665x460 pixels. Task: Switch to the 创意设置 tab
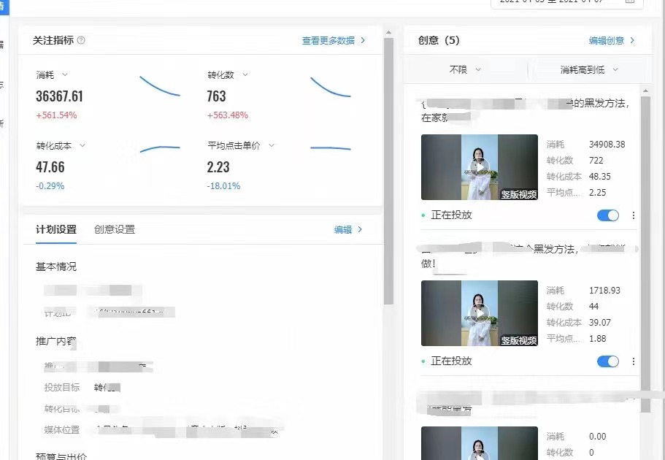pyautogui.click(x=115, y=229)
